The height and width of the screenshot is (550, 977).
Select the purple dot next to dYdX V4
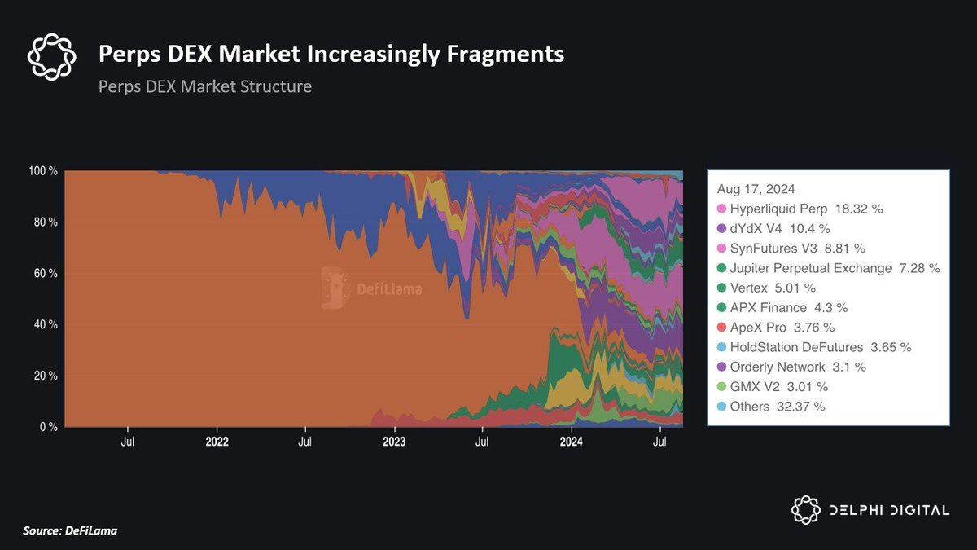coord(722,228)
